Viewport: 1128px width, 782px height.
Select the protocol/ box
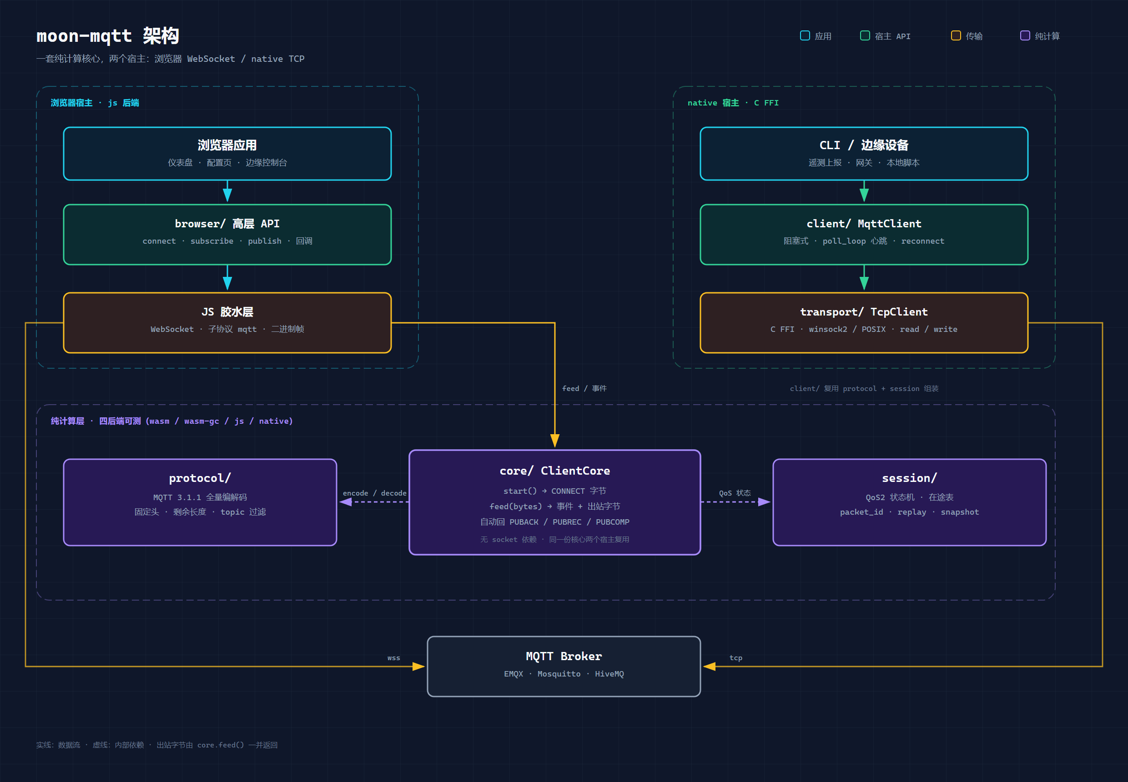tap(200, 502)
